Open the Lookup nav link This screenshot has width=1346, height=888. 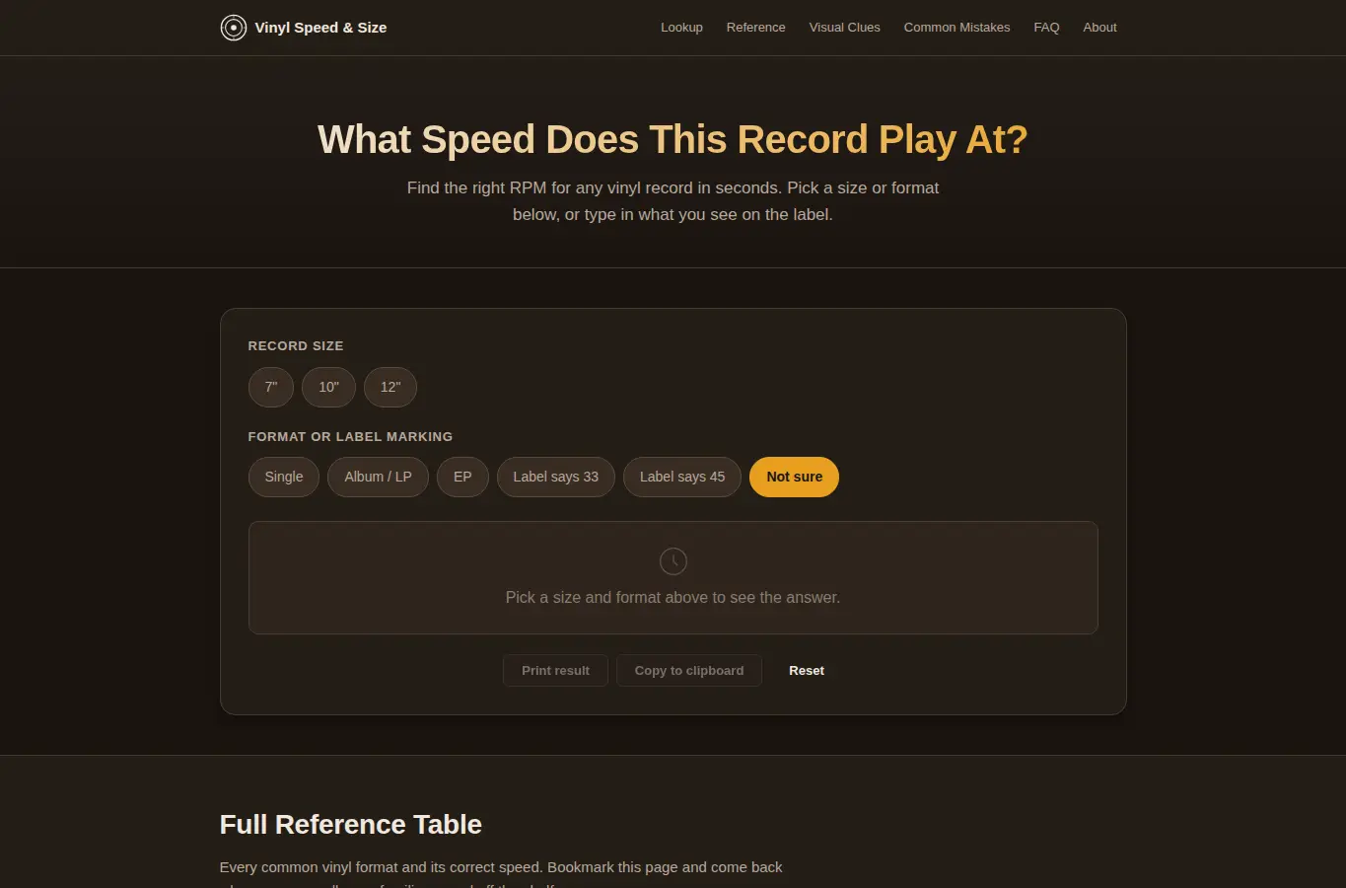click(x=681, y=28)
